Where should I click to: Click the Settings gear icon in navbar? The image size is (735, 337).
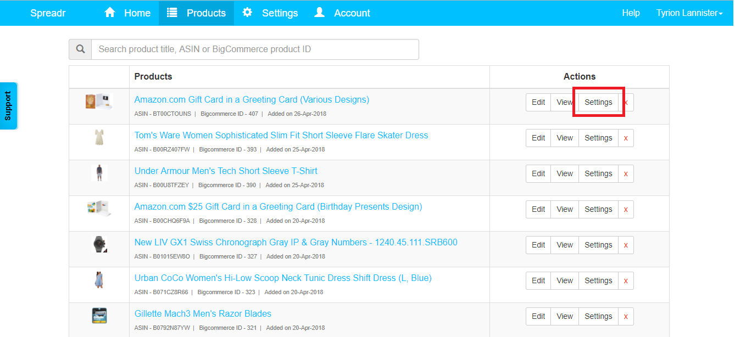pyautogui.click(x=248, y=12)
